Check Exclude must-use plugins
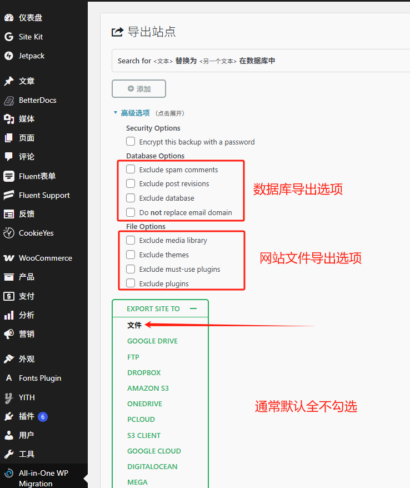 pyautogui.click(x=131, y=268)
